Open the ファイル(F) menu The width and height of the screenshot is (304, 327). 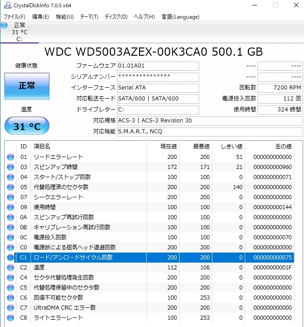pyautogui.click(x=15, y=17)
